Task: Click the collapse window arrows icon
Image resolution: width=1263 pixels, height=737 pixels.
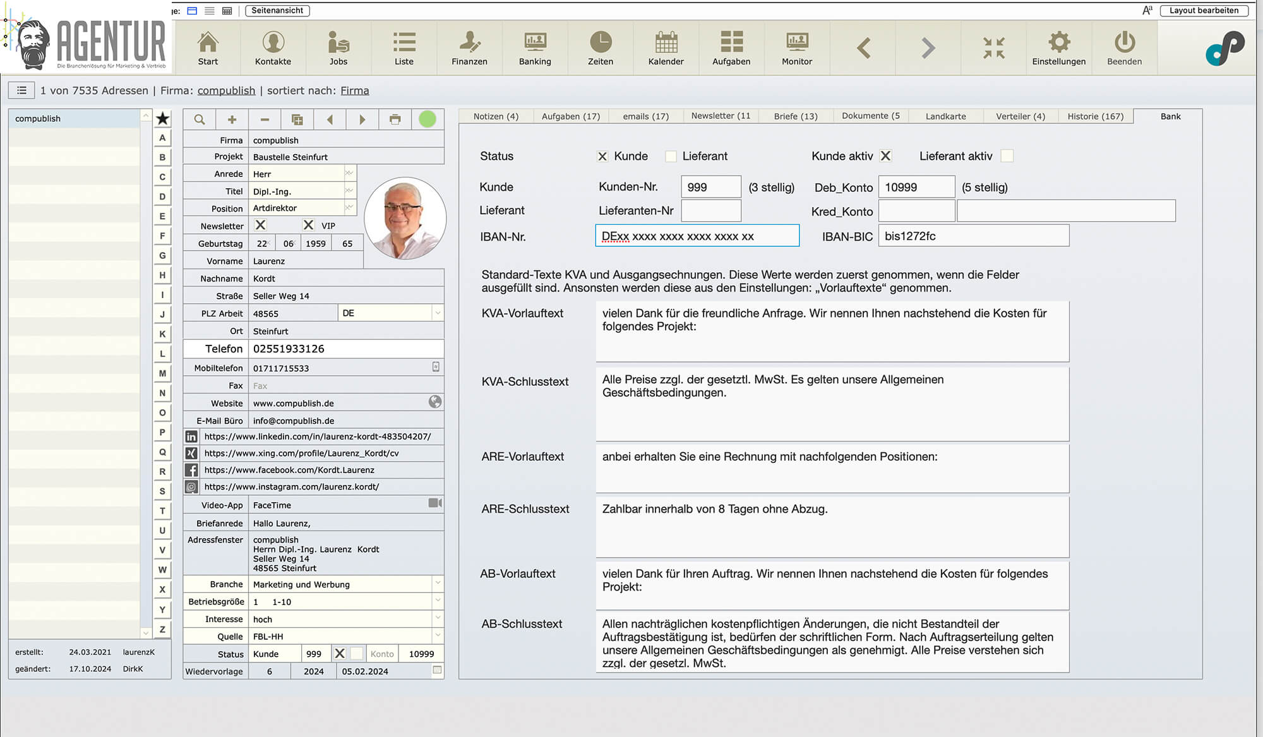Action: (x=993, y=48)
